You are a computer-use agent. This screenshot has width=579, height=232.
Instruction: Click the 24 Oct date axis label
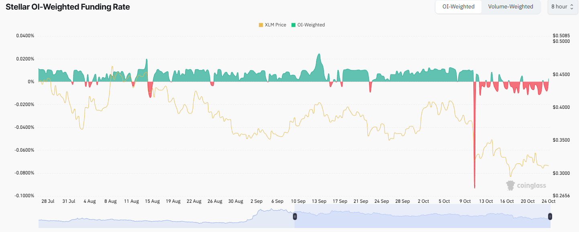pos(548,201)
